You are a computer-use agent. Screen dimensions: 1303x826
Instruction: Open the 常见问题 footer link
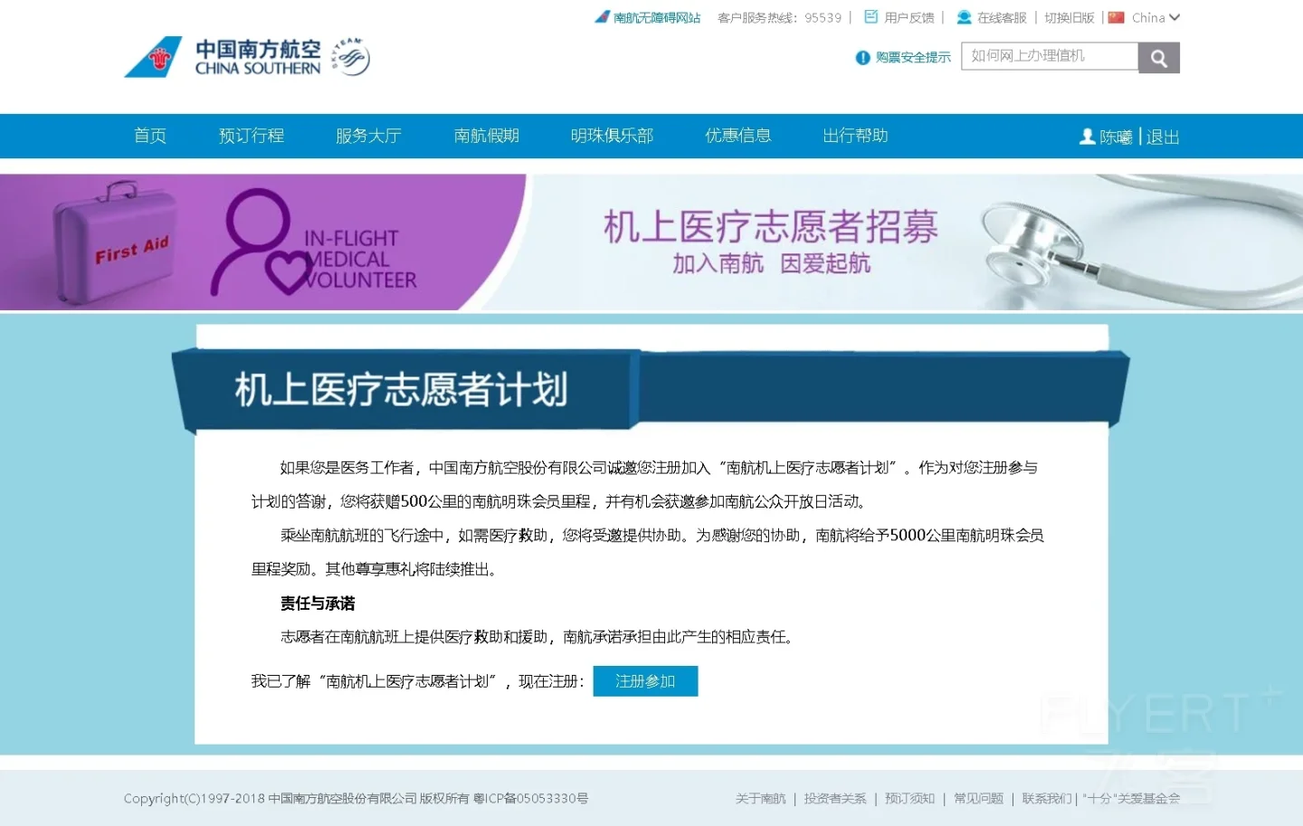[978, 799]
